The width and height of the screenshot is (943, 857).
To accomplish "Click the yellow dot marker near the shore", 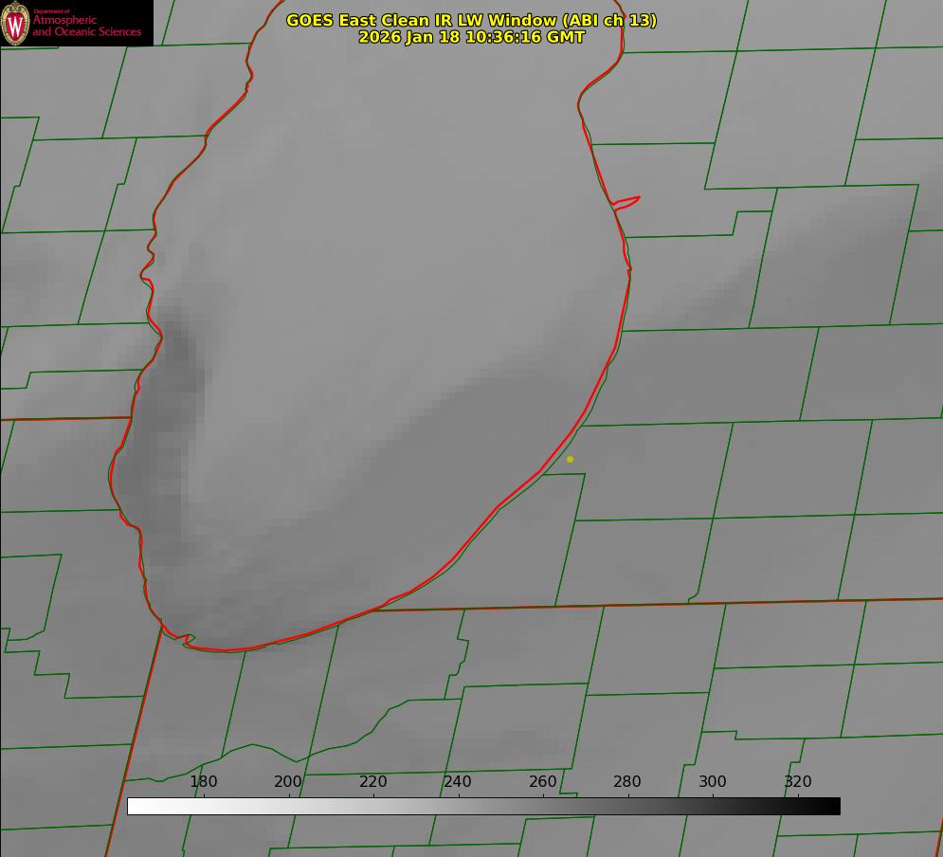I will pos(570,459).
